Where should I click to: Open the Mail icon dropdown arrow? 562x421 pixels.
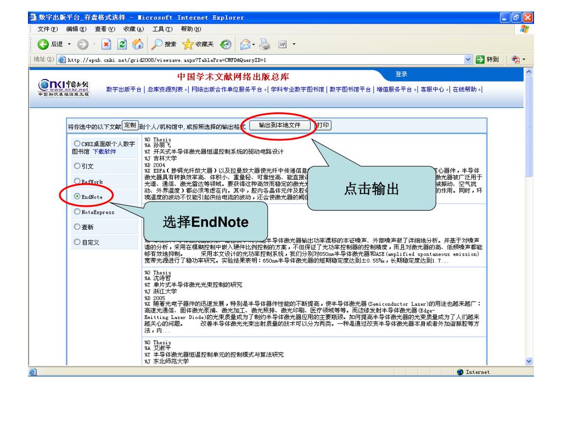click(254, 44)
